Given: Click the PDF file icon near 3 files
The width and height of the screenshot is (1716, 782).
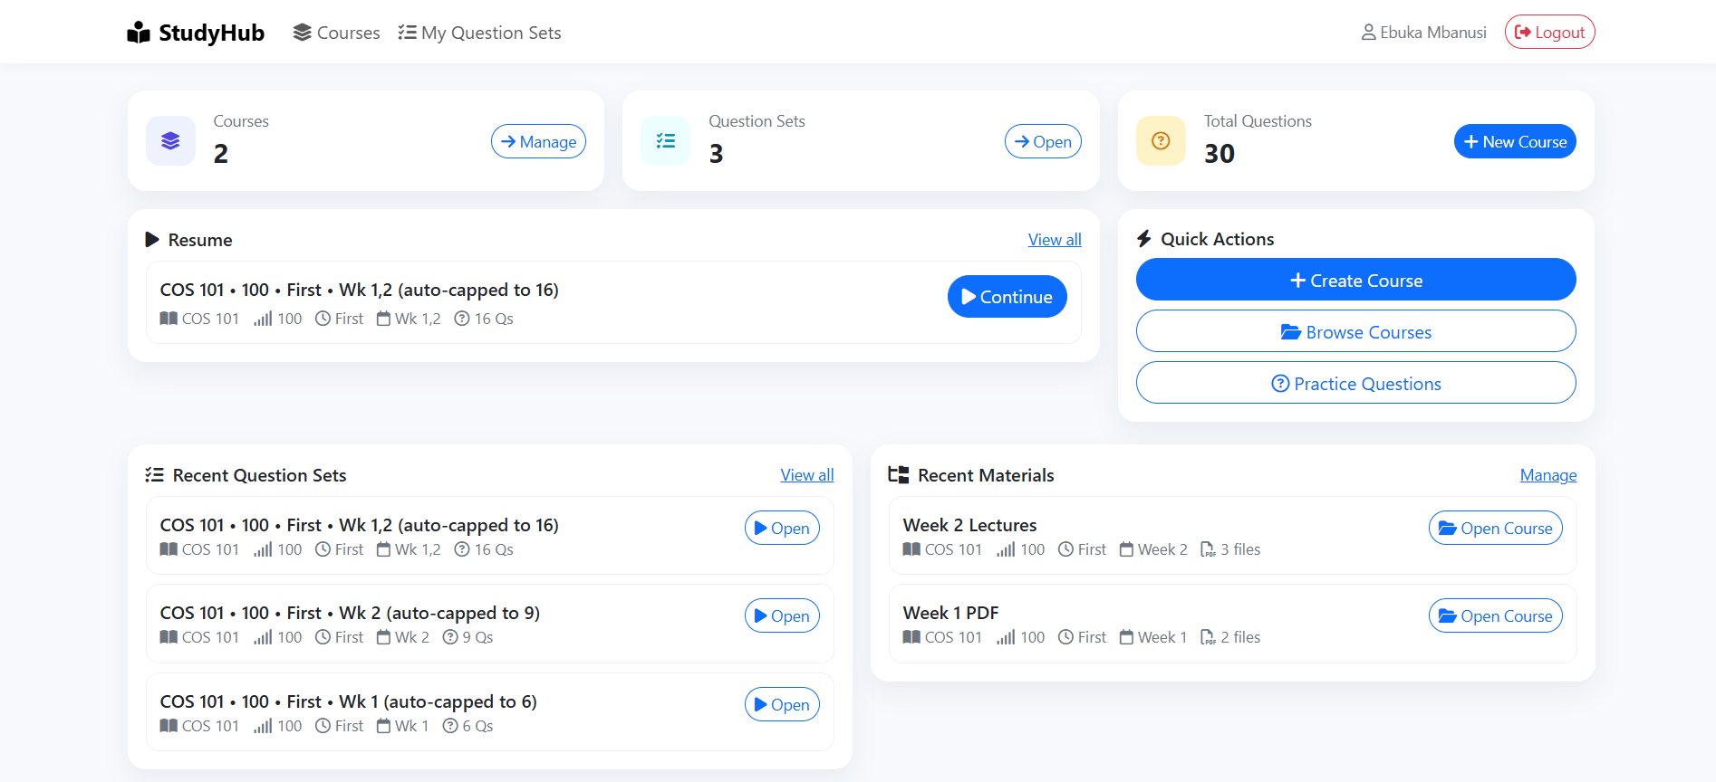Looking at the screenshot, I should pyautogui.click(x=1209, y=549).
